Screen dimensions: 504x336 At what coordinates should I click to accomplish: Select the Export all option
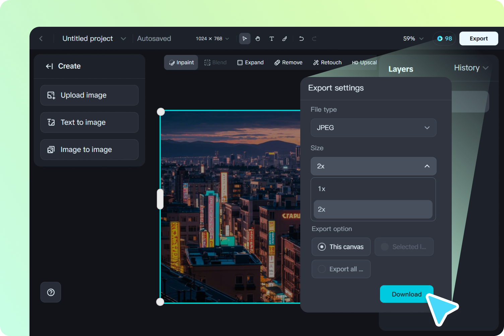[x=341, y=269]
